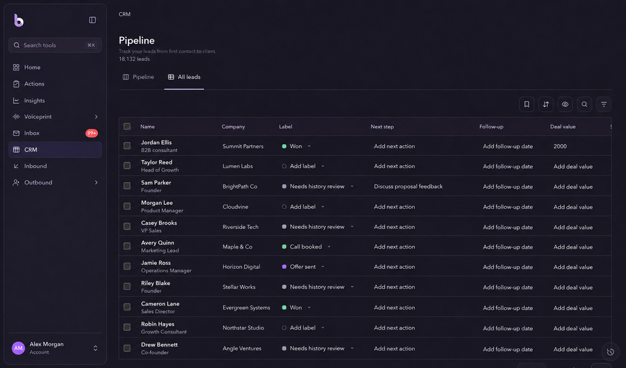
Task: Collapse the sidebar panel icon
Action: [92, 20]
